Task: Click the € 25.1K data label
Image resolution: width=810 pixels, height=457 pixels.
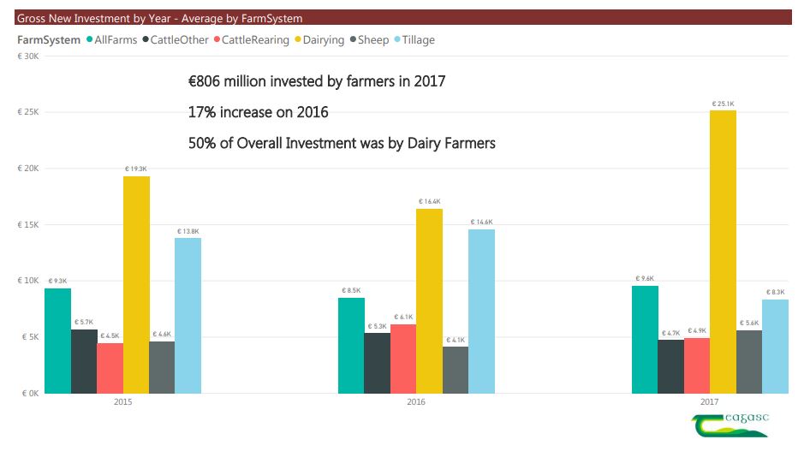Action: [x=723, y=104]
